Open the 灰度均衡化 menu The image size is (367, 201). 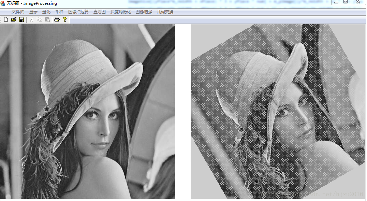tap(120, 12)
